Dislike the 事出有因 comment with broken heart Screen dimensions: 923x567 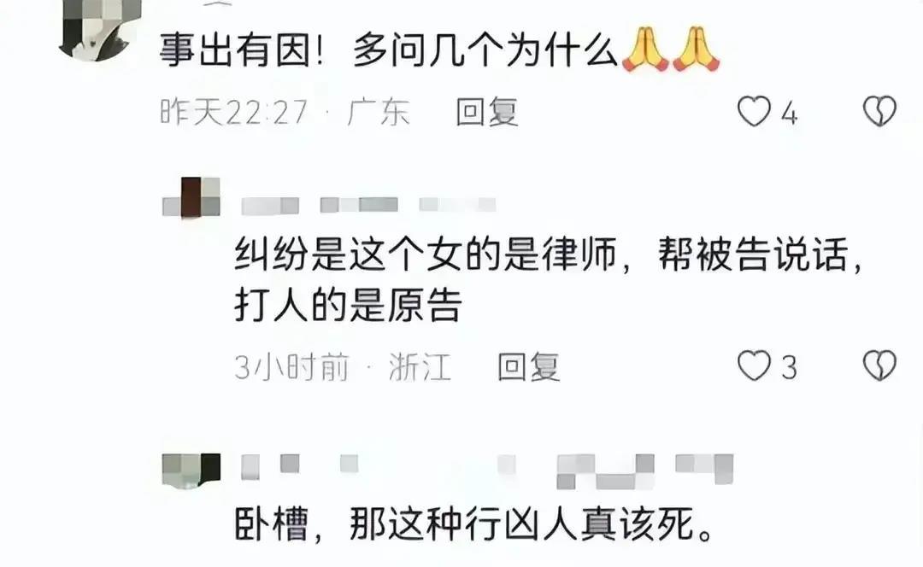[879, 111]
